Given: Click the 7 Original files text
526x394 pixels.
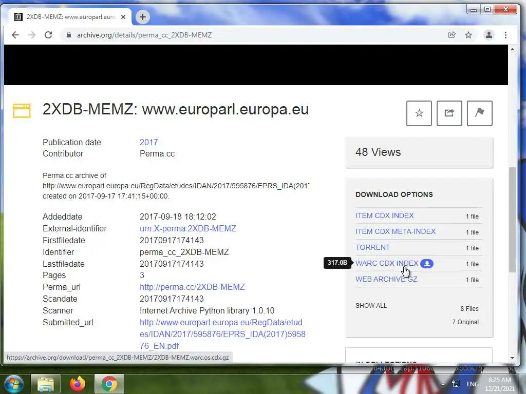Looking at the screenshot, I should (465, 322).
